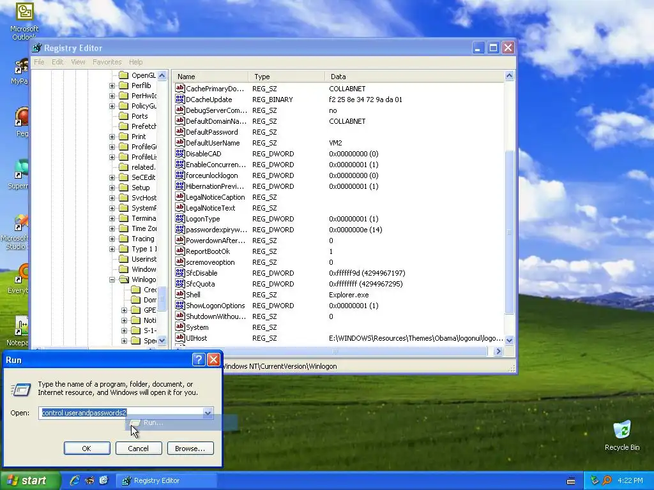Click tree pane scroll up arrow
Viewport: 654px width, 490px height.
click(x=162, y=75)
